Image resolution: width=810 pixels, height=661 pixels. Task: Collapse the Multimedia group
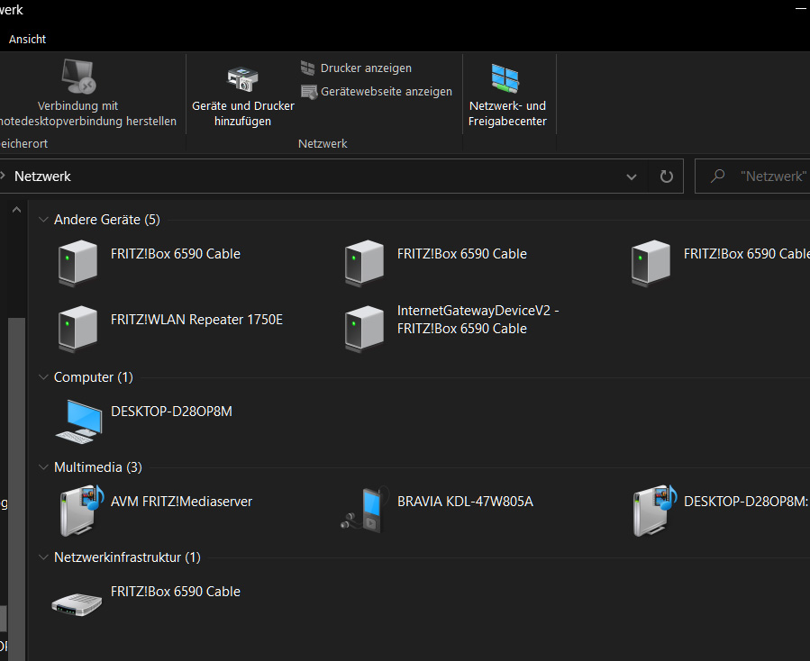tap(43, 466)
